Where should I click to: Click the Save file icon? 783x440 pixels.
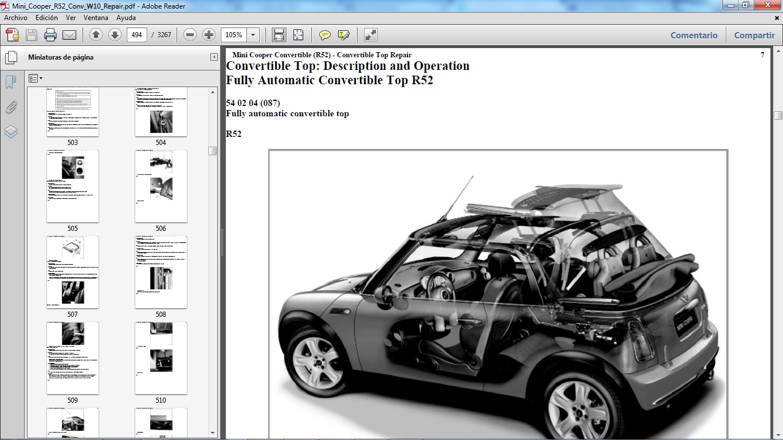coord(32,35)
